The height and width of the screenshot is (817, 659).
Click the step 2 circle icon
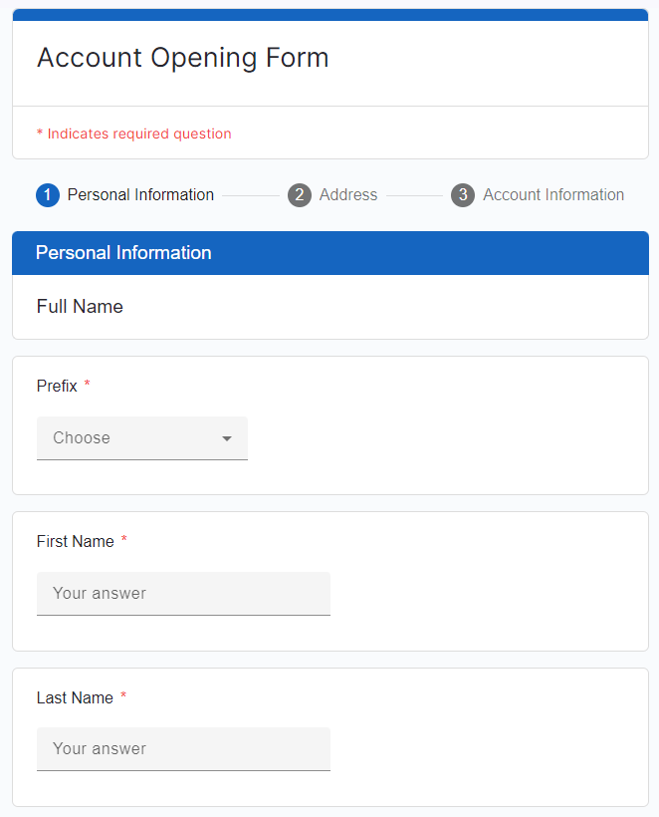tap(300, 195)
